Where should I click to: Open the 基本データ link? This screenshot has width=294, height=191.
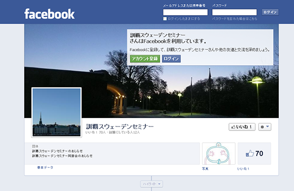[x=45, y=167]
